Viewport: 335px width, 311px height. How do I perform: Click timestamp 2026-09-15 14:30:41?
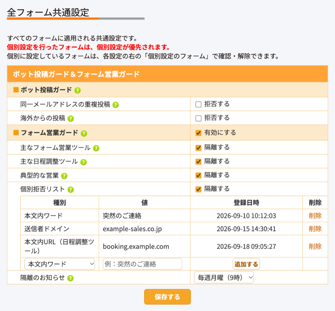[246, 229]
